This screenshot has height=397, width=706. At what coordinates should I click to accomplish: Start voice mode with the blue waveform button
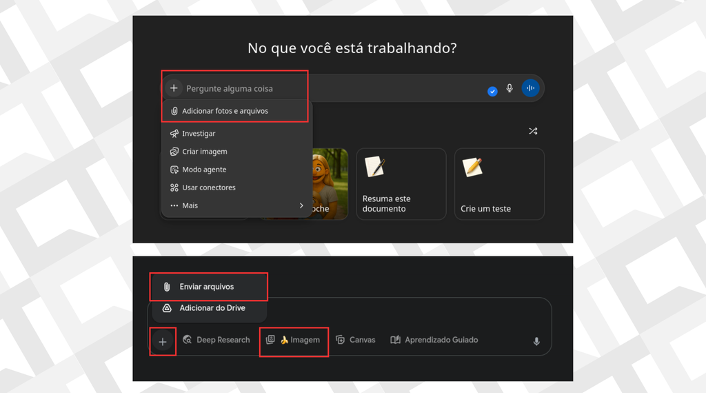530,88
